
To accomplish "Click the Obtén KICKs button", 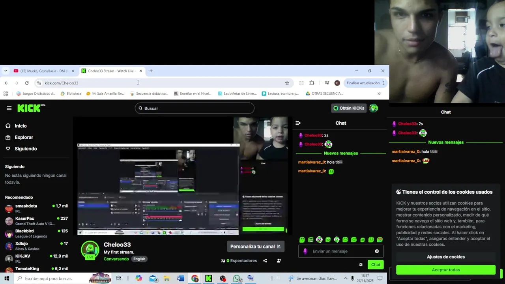I will click(349, 108).
